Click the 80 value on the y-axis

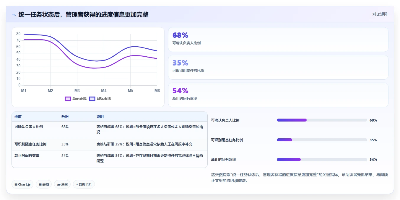(18, 34)
